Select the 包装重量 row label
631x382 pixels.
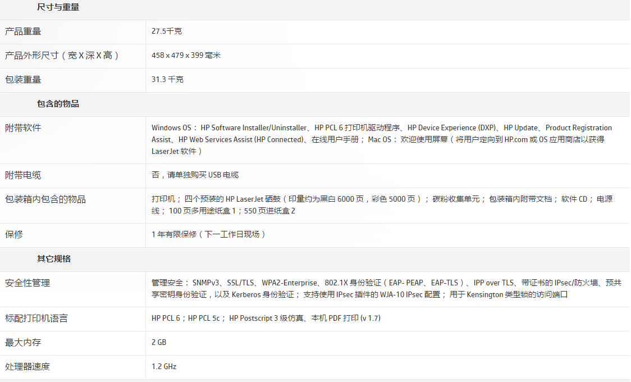23,80
